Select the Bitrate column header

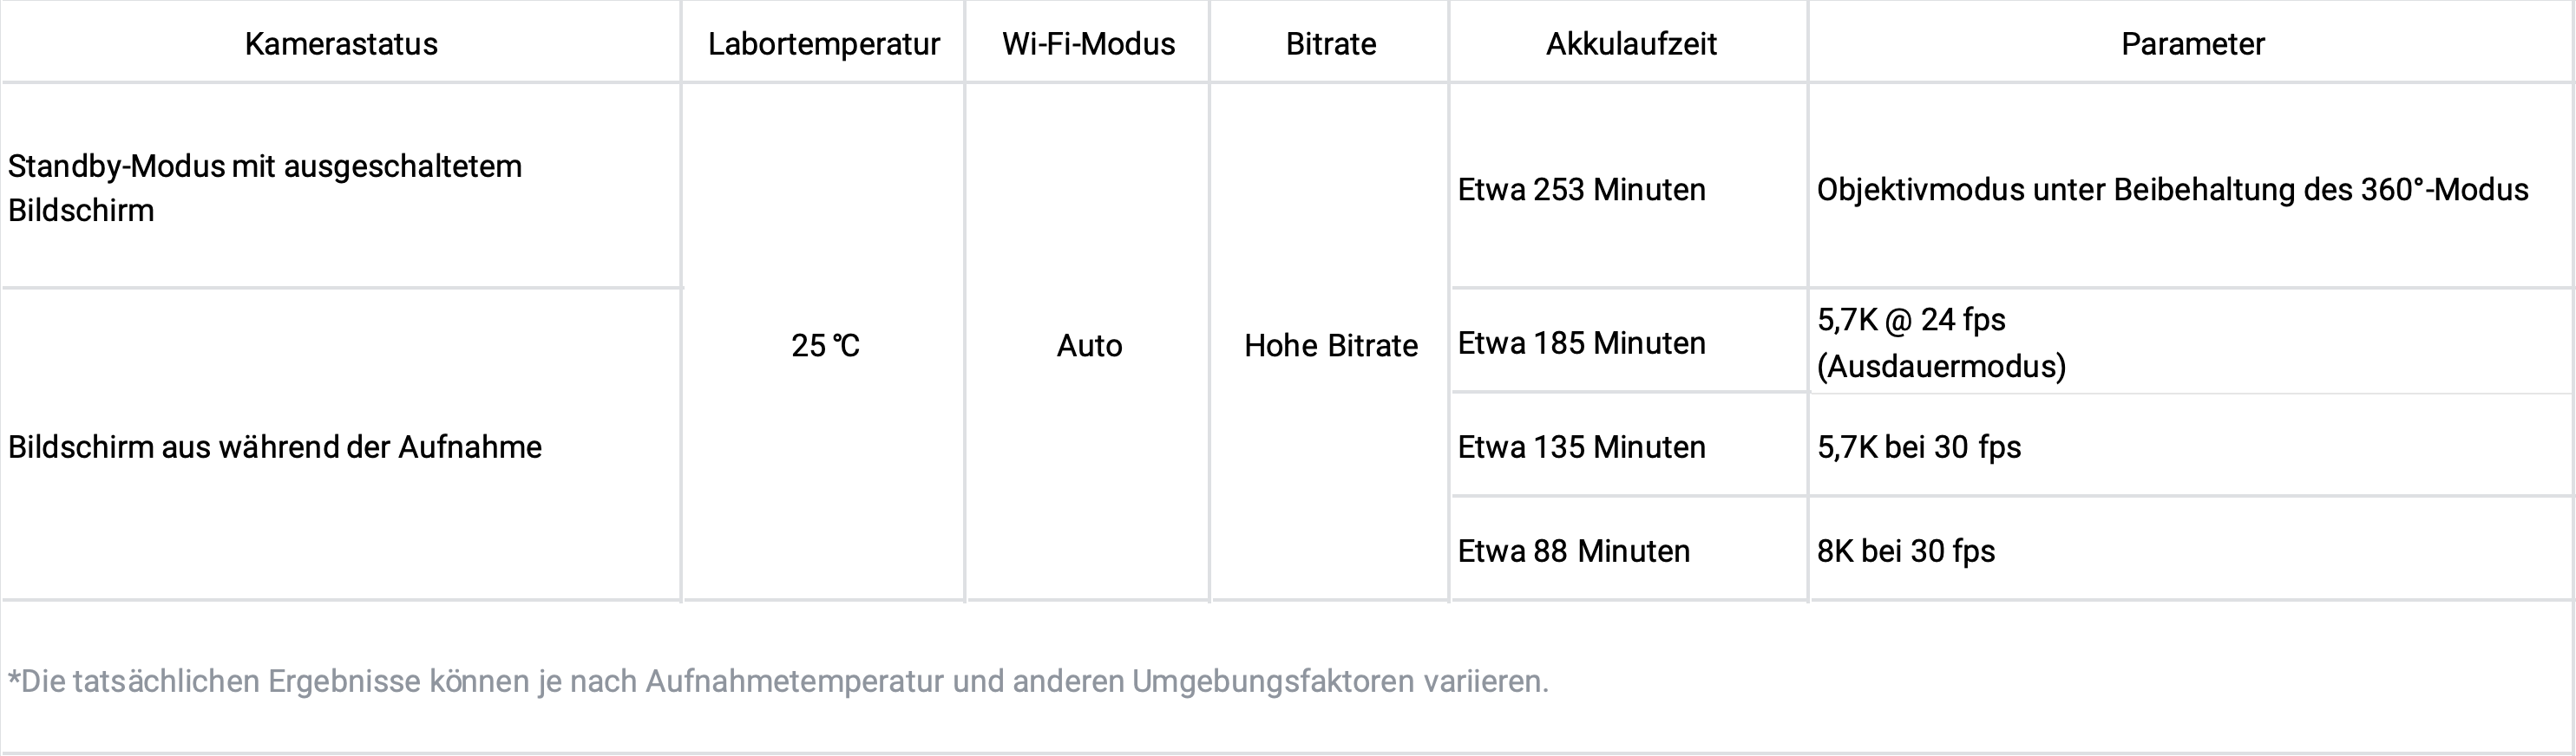[x=1330, y=43]
